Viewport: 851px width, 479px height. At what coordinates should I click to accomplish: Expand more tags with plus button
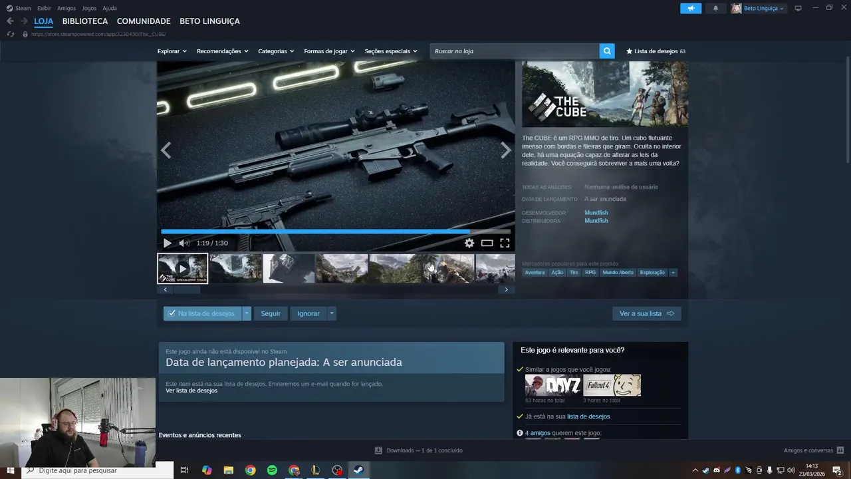(673, 272)
